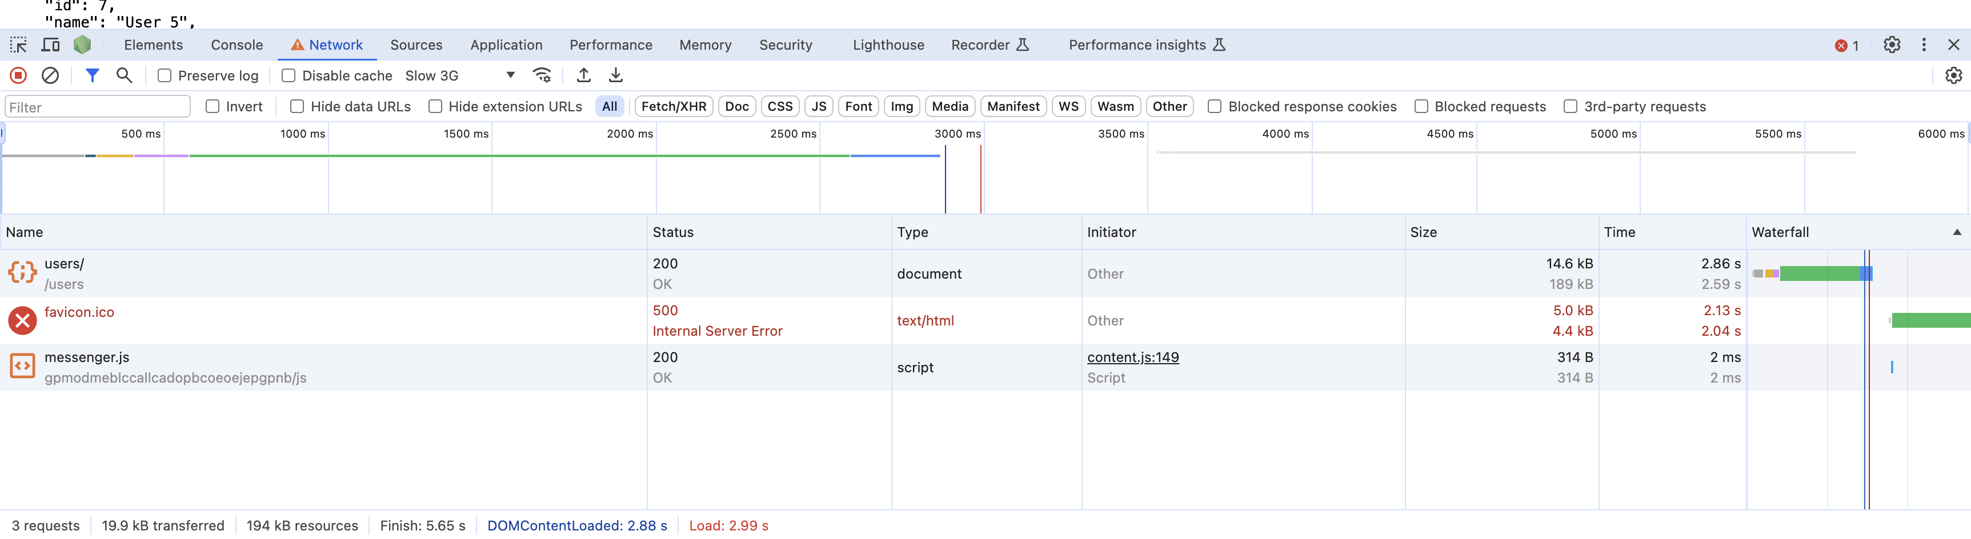Screen dimensions: 1971x539
Task: Open network search magnifier
Action: pyautogui.click(x=124, y=75)
